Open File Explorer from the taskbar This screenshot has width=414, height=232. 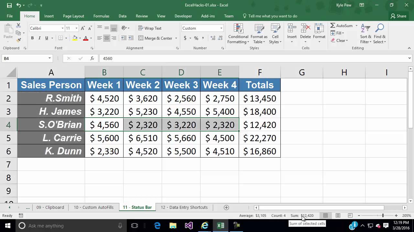tap(173, 226)
